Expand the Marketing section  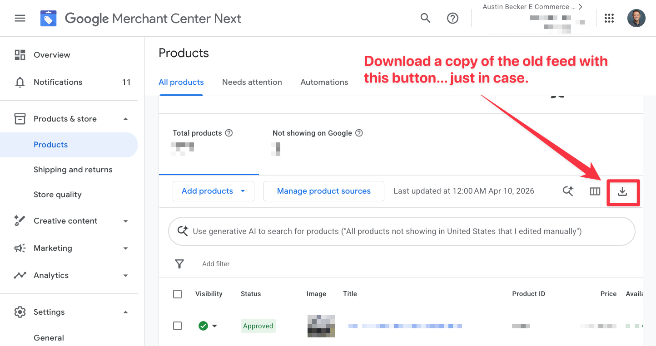tap(126, 248)
